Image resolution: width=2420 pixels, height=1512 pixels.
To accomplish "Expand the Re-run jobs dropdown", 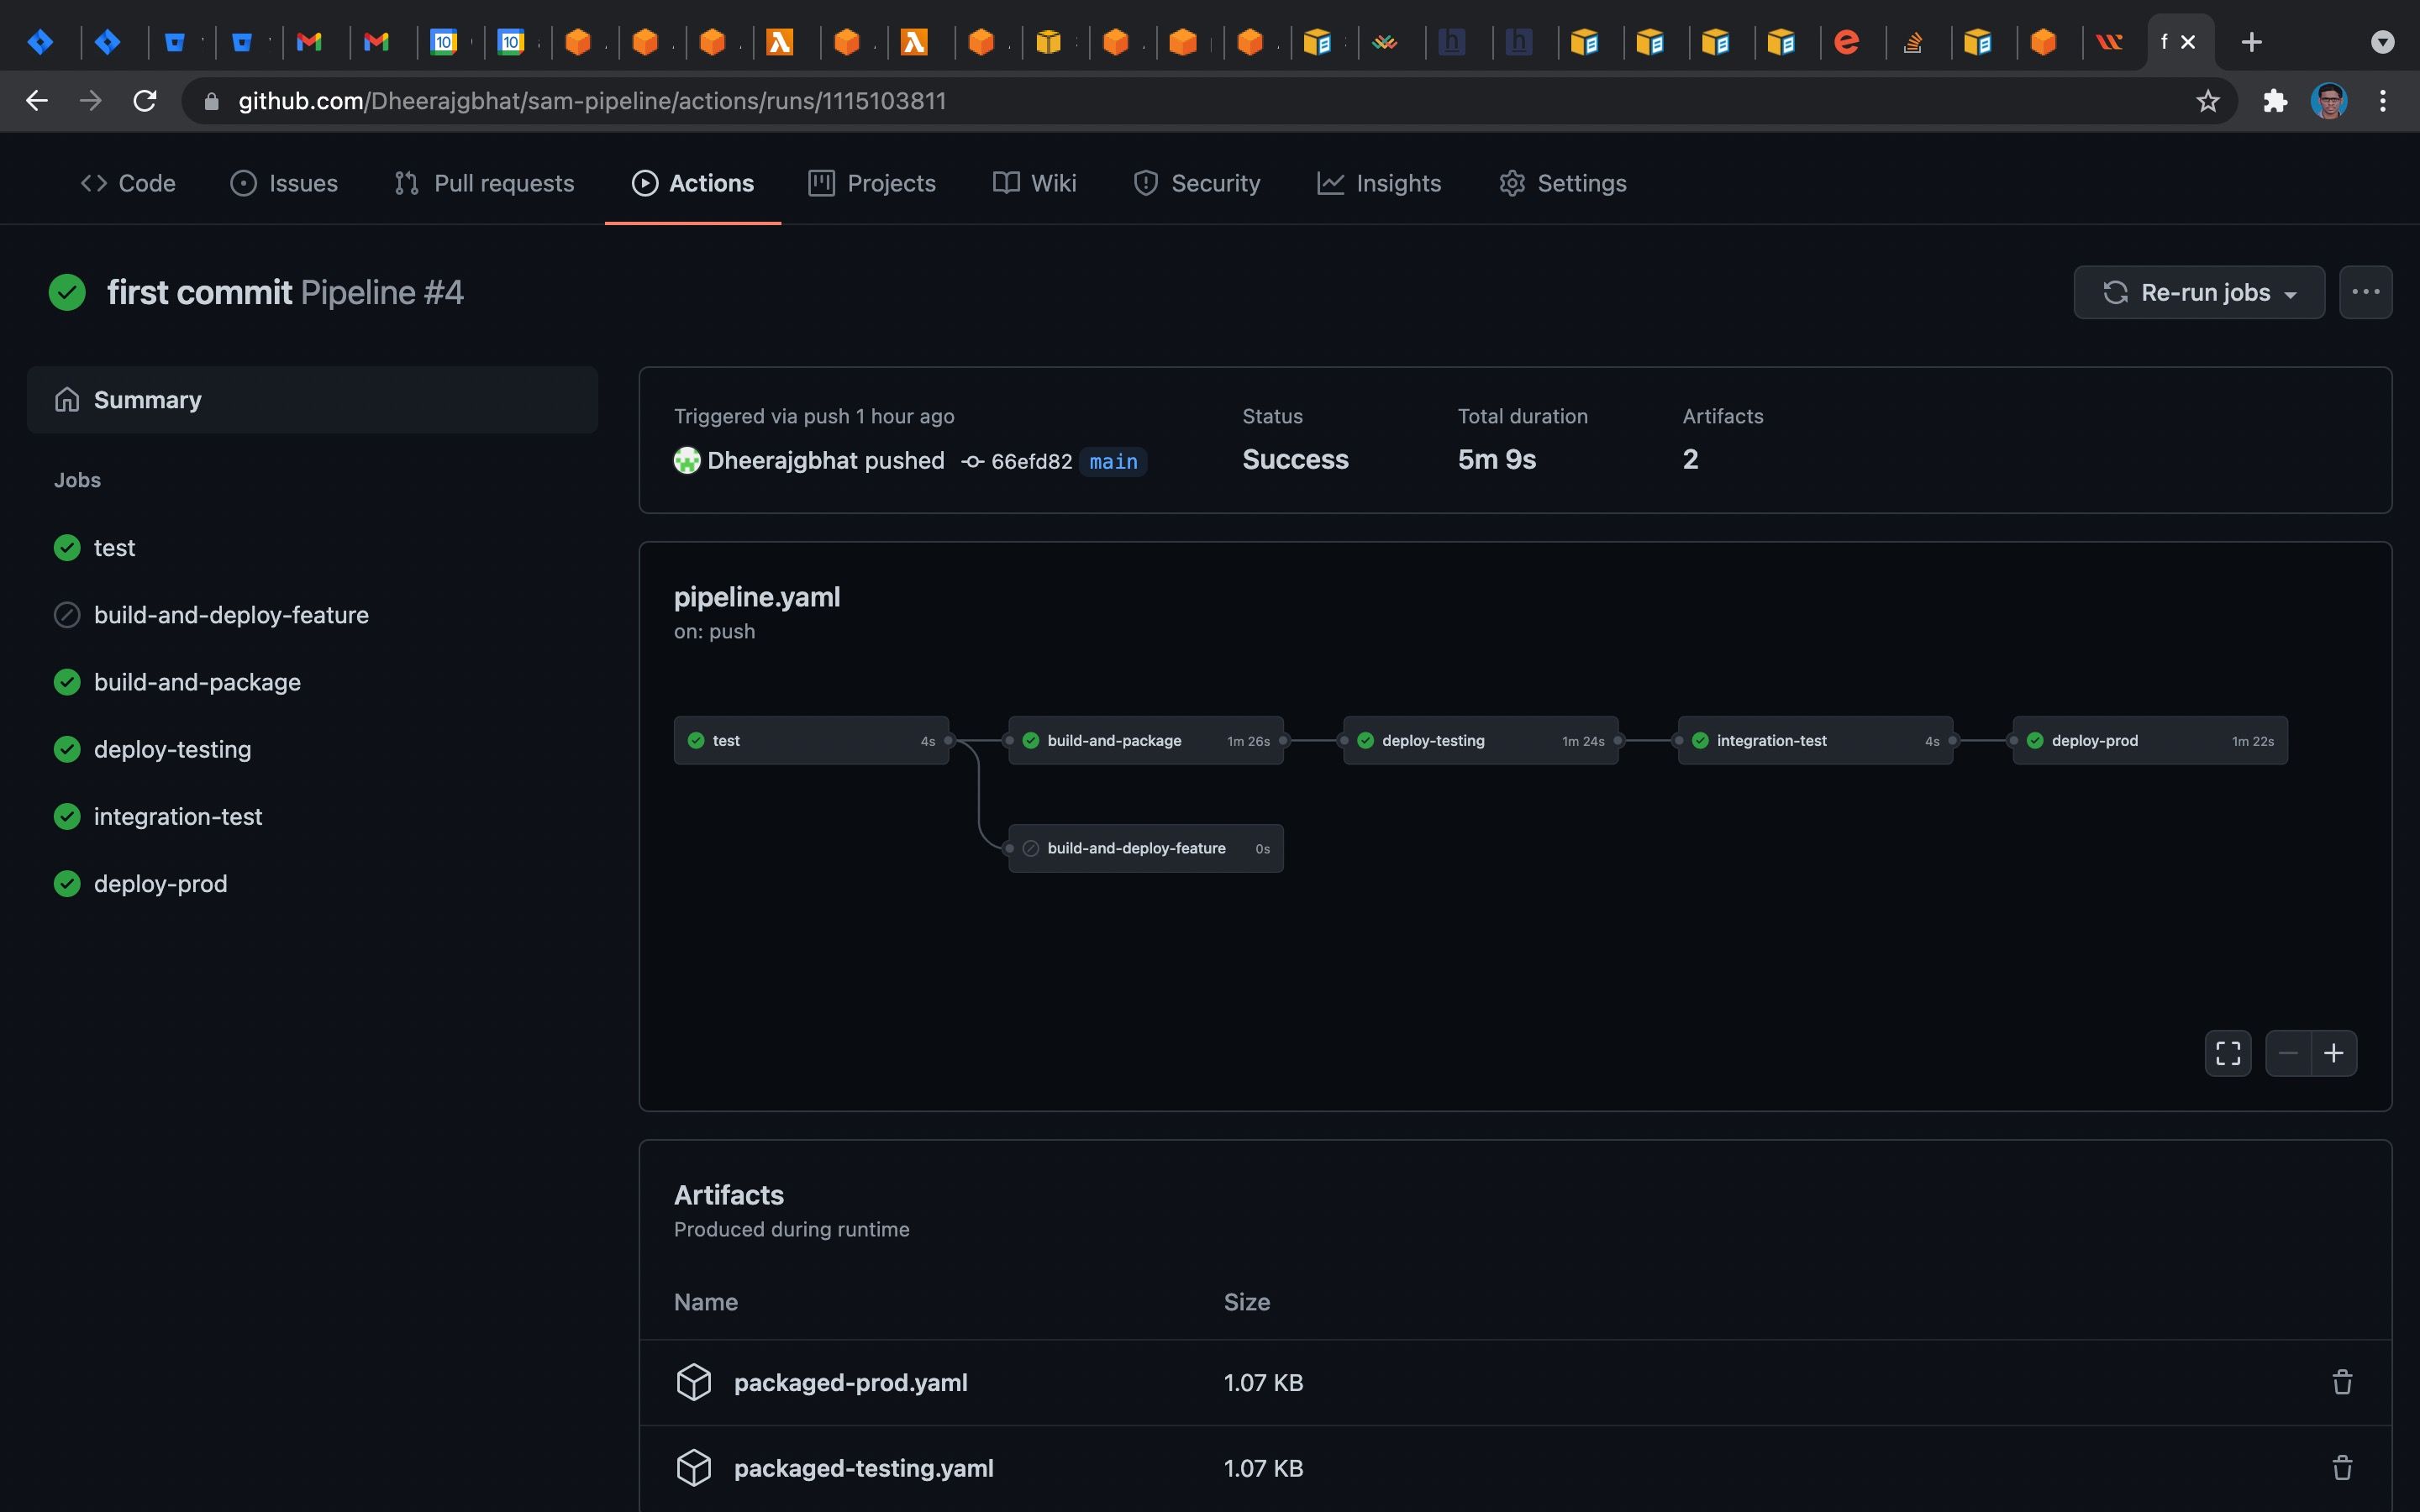I will 2199,292.
